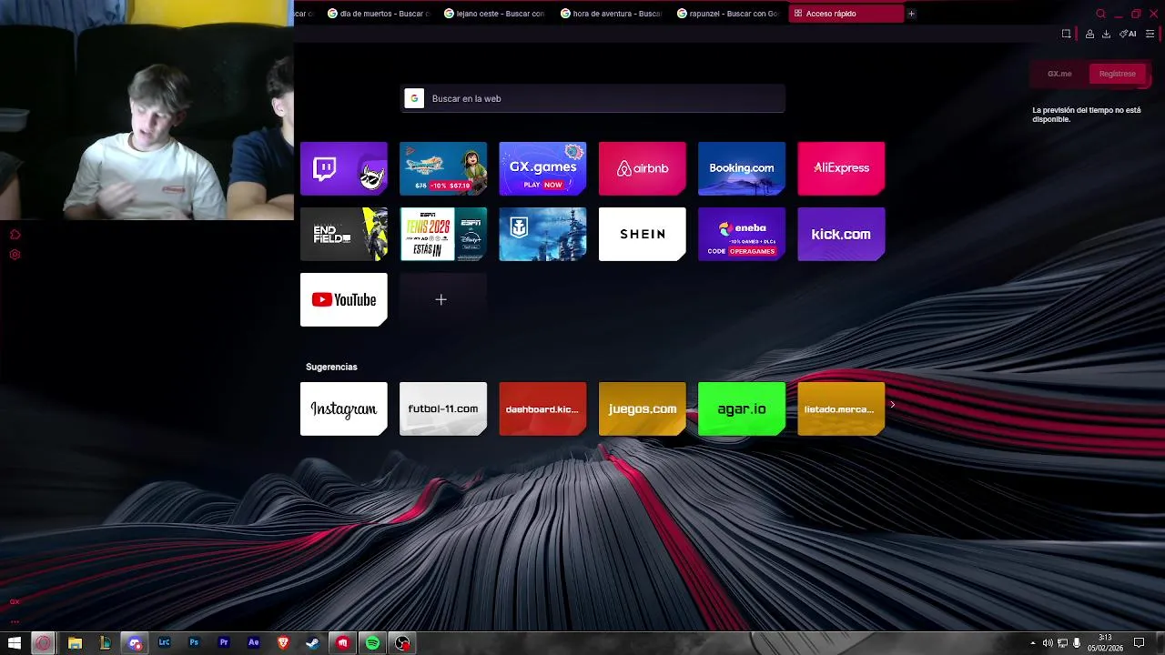Screen dimensions: 1165x655
Task: Open the SHEIN speed dial tile
Action: (642, 234)
